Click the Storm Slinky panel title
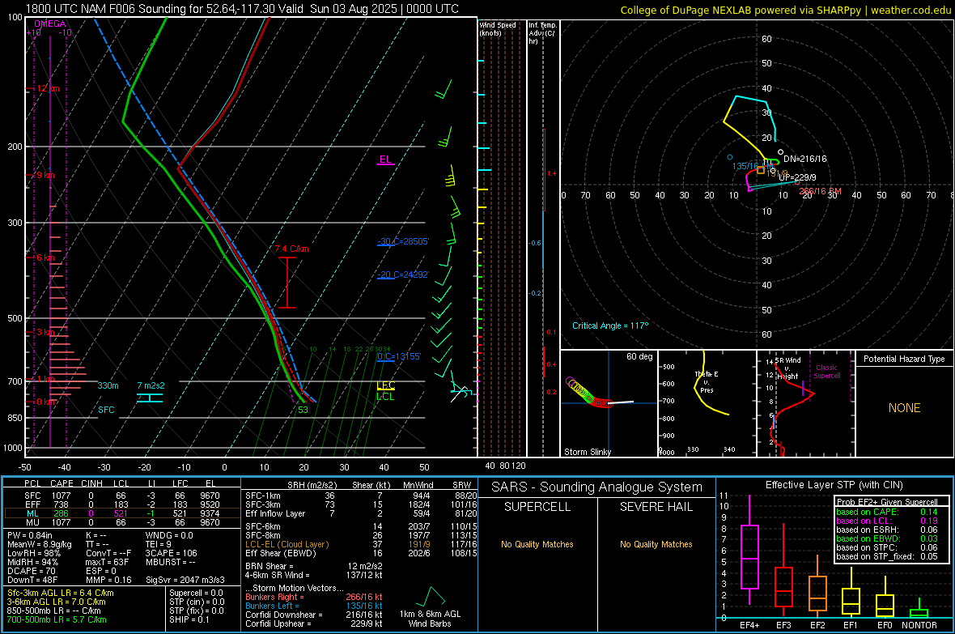Screen dimensions: 955x634 tap(588, 452)
